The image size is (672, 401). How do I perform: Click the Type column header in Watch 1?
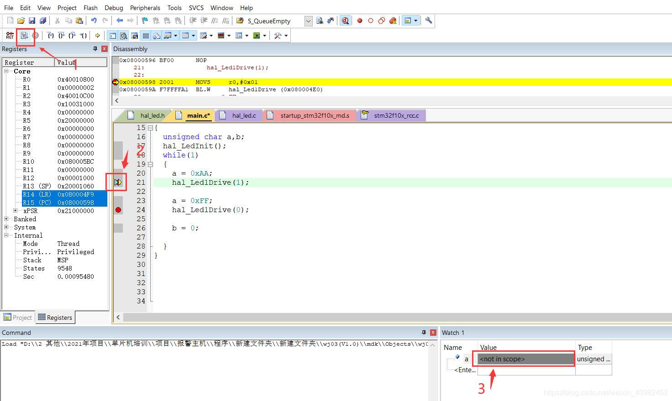[x=593, y=348]
